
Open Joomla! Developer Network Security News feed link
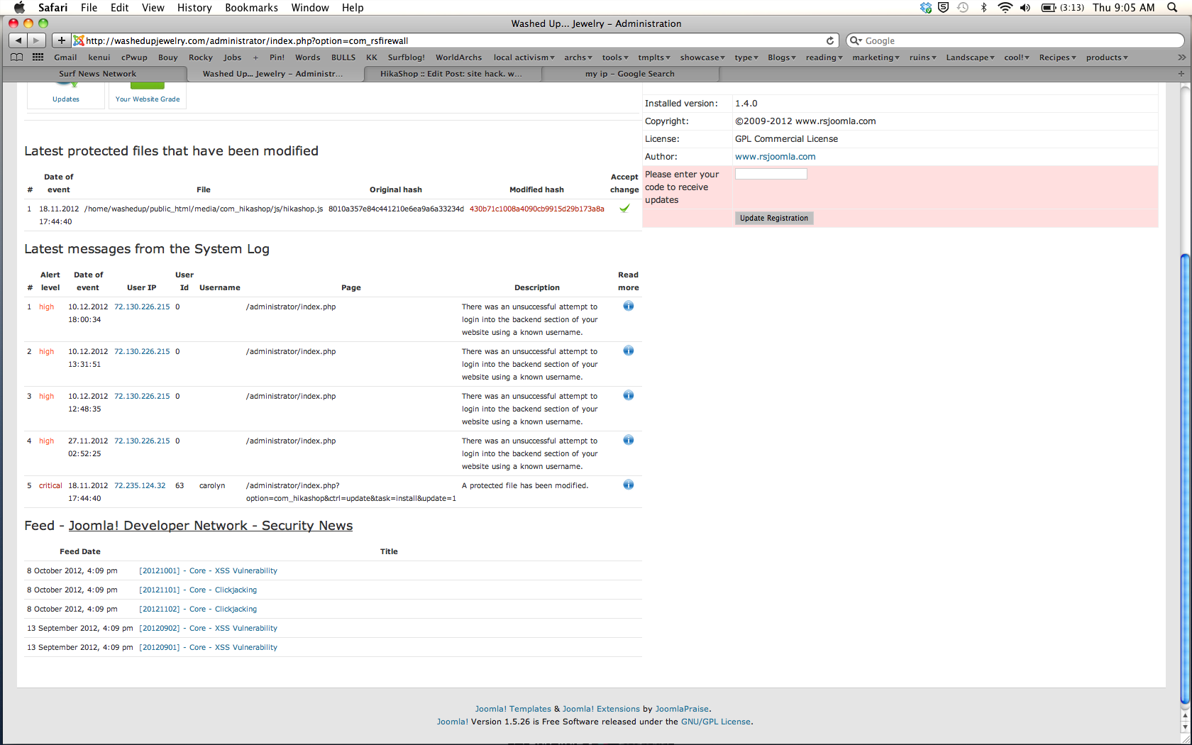click(x=211, y=526)
